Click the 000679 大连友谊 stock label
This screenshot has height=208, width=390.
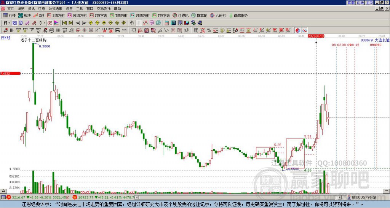pyautogui.click(x=375, y=40)
